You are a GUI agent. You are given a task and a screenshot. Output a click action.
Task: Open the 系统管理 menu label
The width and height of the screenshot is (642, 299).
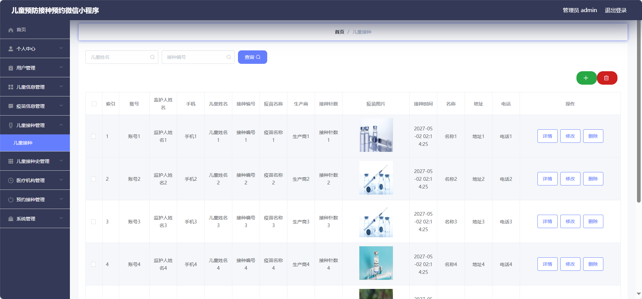click(26, 219)
